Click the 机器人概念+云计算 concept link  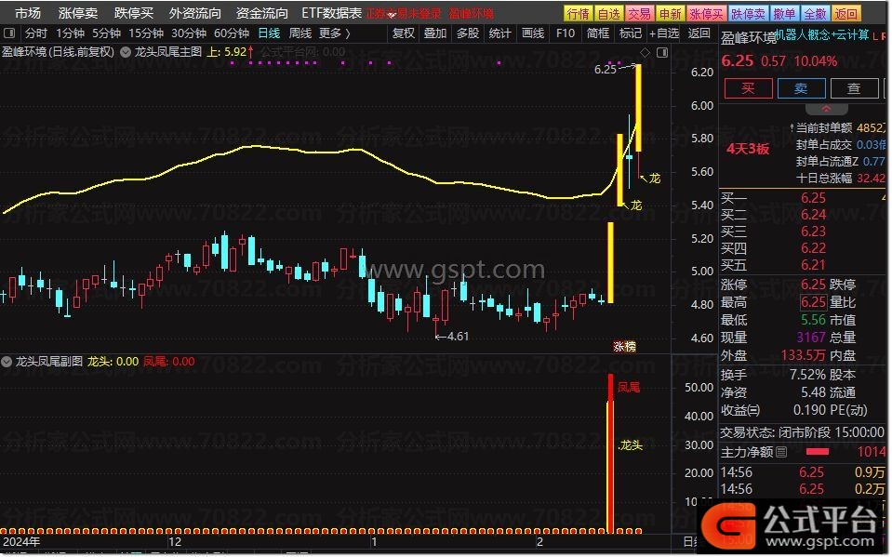tap(822, 34)
